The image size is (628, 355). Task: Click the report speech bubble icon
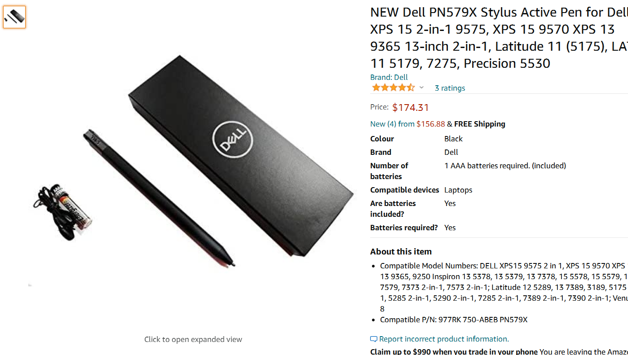click(374, 339)
